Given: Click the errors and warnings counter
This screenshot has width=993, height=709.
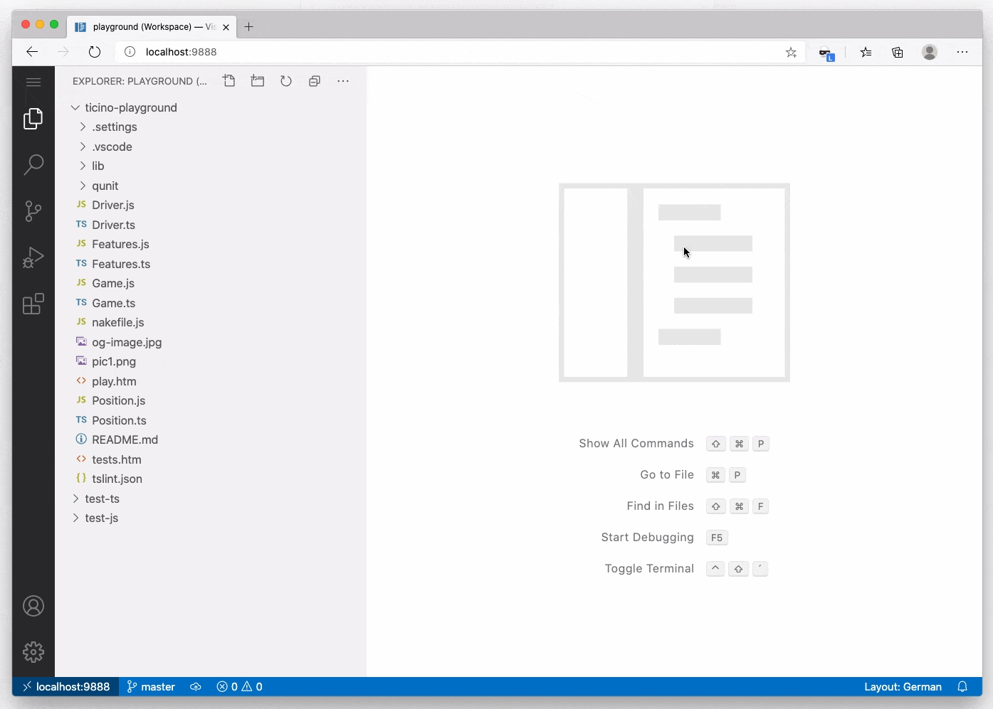Looking at the screenshot, I should 239,686.
